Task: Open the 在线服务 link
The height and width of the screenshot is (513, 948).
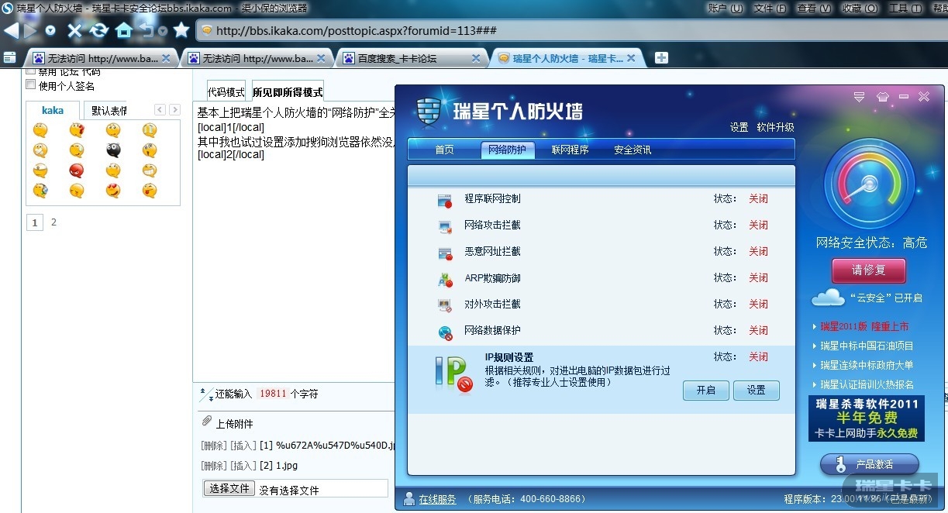Action: tap(437, 500)
